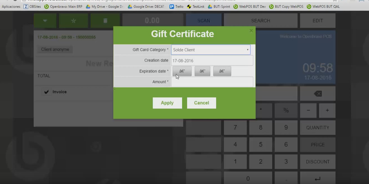Select the third Expiration date picker button
The height and width of the screenshot is (184, 369).
[222, 71]
